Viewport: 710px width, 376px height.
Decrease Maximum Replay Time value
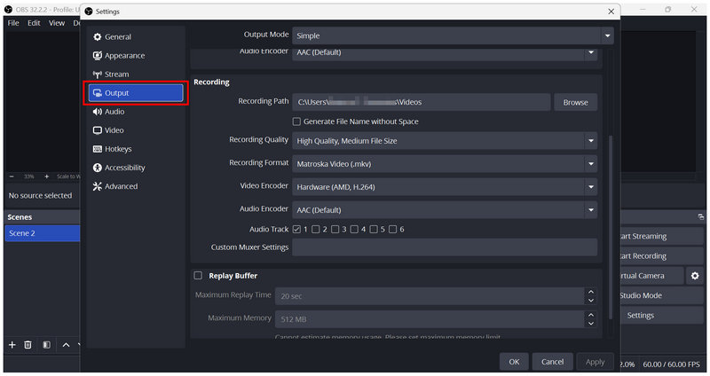pyautogui.click(x=591, y=301)
